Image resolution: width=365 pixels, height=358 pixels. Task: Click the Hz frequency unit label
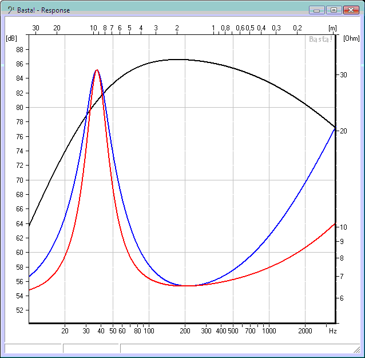[x=332, y=331]
